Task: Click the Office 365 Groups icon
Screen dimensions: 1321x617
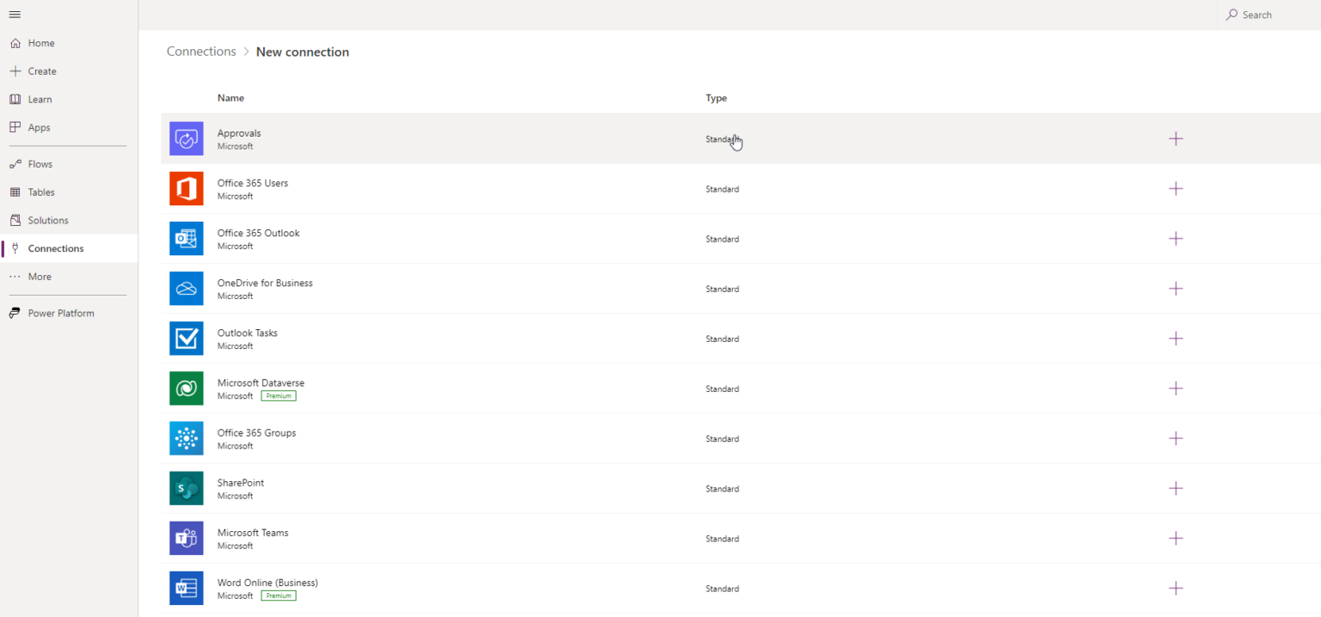Action: pos(186,438)
